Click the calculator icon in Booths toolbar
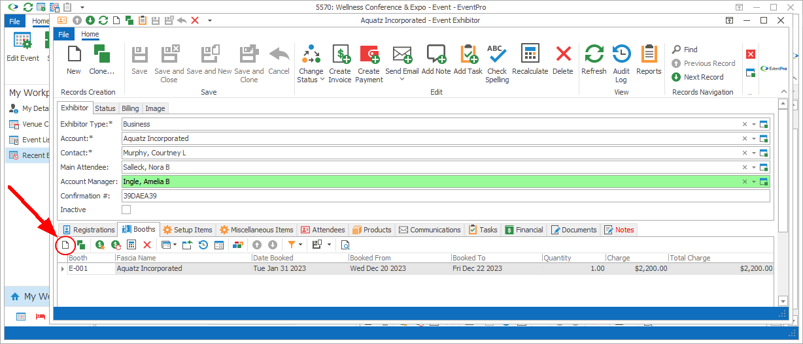Viewport: 803px width, 344px height. pyautogui.click(x=131, y=245)
